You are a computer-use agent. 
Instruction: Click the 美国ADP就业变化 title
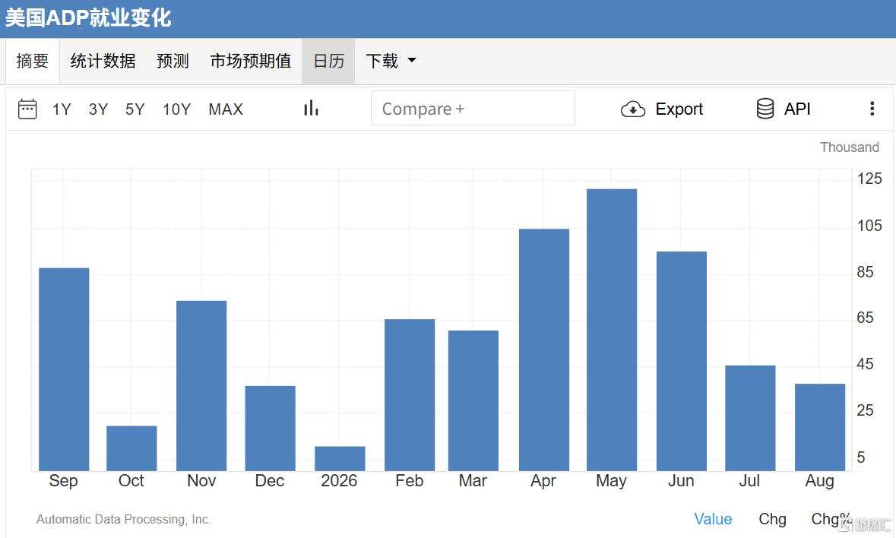click(x=88, y=18)
